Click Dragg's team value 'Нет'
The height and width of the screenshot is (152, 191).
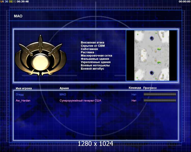pyautogui.click(x=134, y=94)
